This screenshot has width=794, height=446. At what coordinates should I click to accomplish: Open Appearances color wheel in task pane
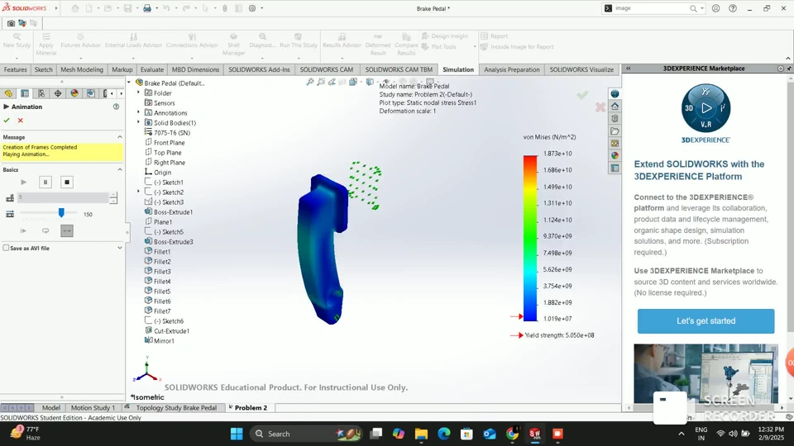pos(615,156)
